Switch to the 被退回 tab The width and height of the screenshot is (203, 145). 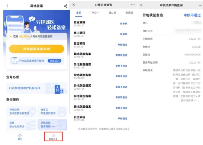coord(129,13)
